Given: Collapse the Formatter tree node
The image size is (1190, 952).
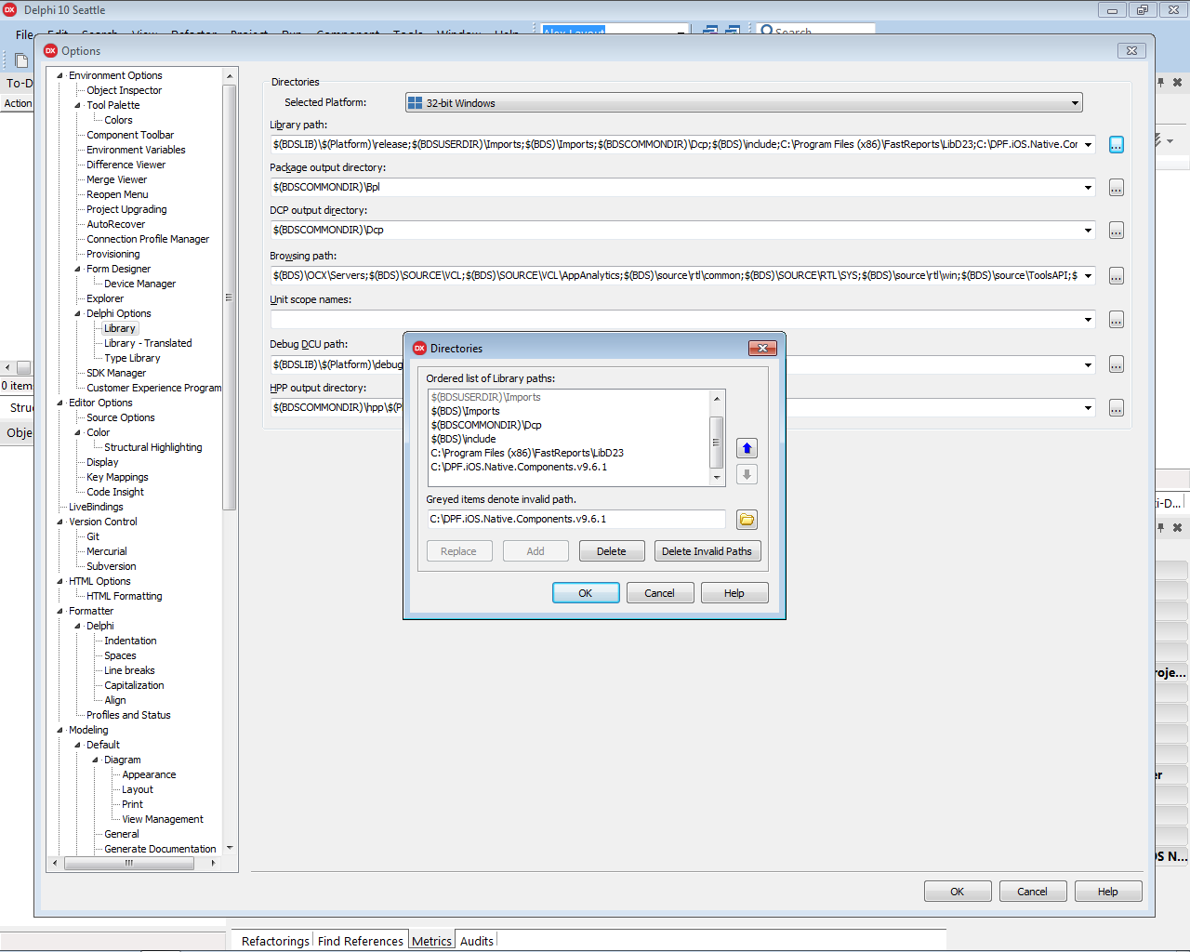Looking at the screenshot, I should tap(60, 612).
